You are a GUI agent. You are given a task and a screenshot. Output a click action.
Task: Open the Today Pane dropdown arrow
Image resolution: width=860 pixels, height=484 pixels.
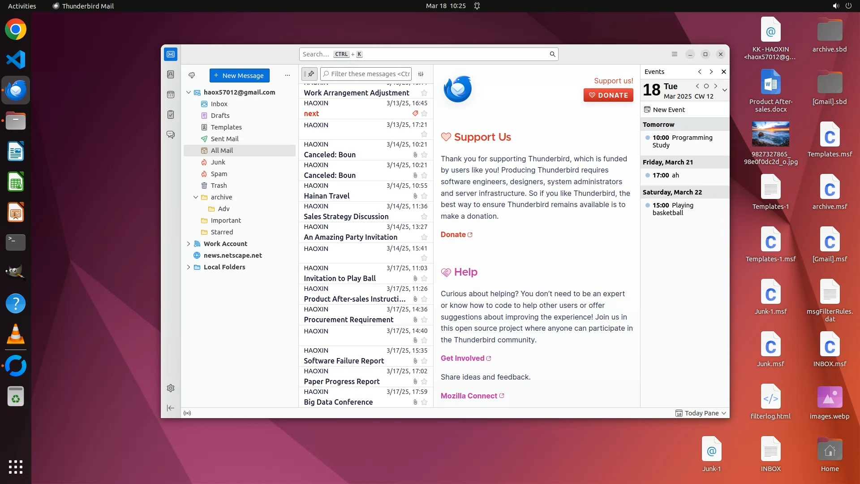point(724,413)
